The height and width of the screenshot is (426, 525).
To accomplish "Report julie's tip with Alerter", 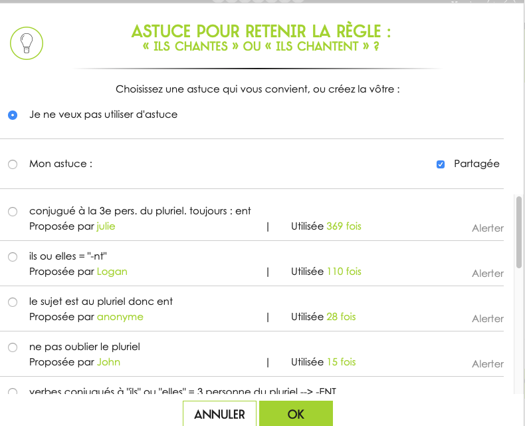I will coord(487,228).
